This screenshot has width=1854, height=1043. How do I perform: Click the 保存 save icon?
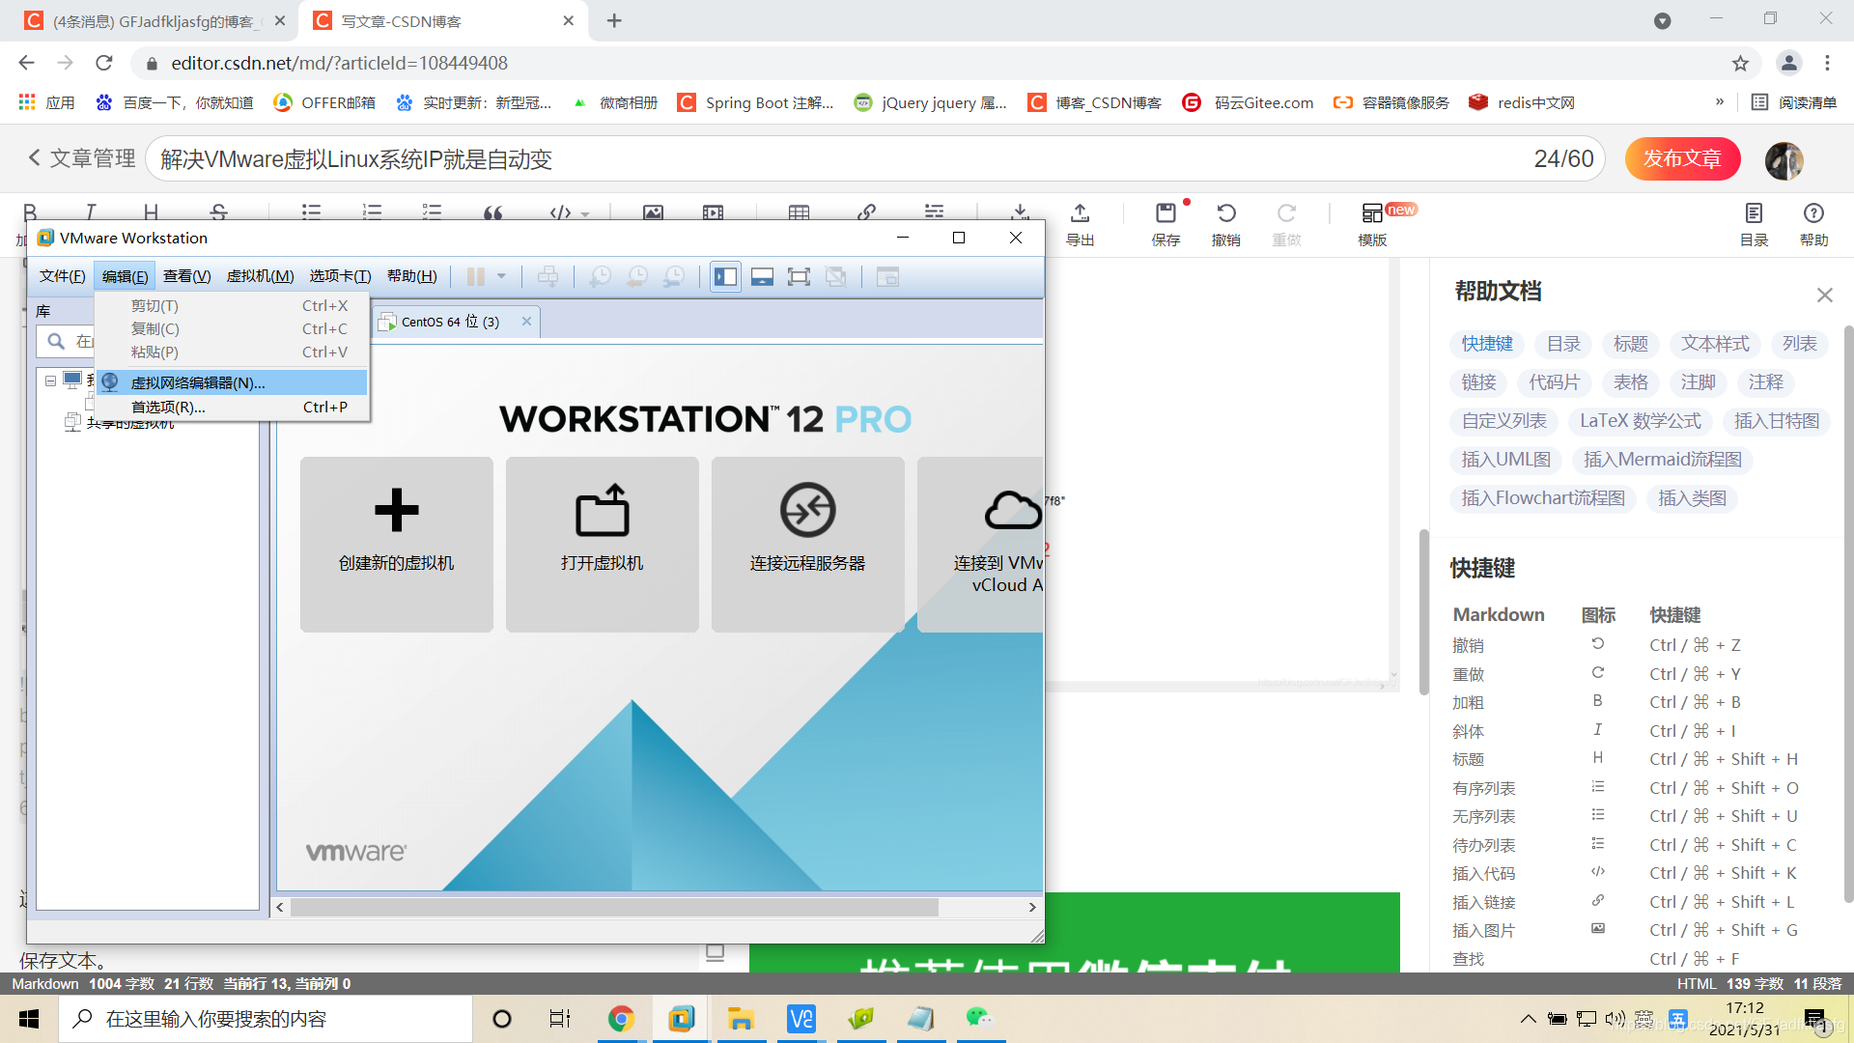tap(1166, 224)
